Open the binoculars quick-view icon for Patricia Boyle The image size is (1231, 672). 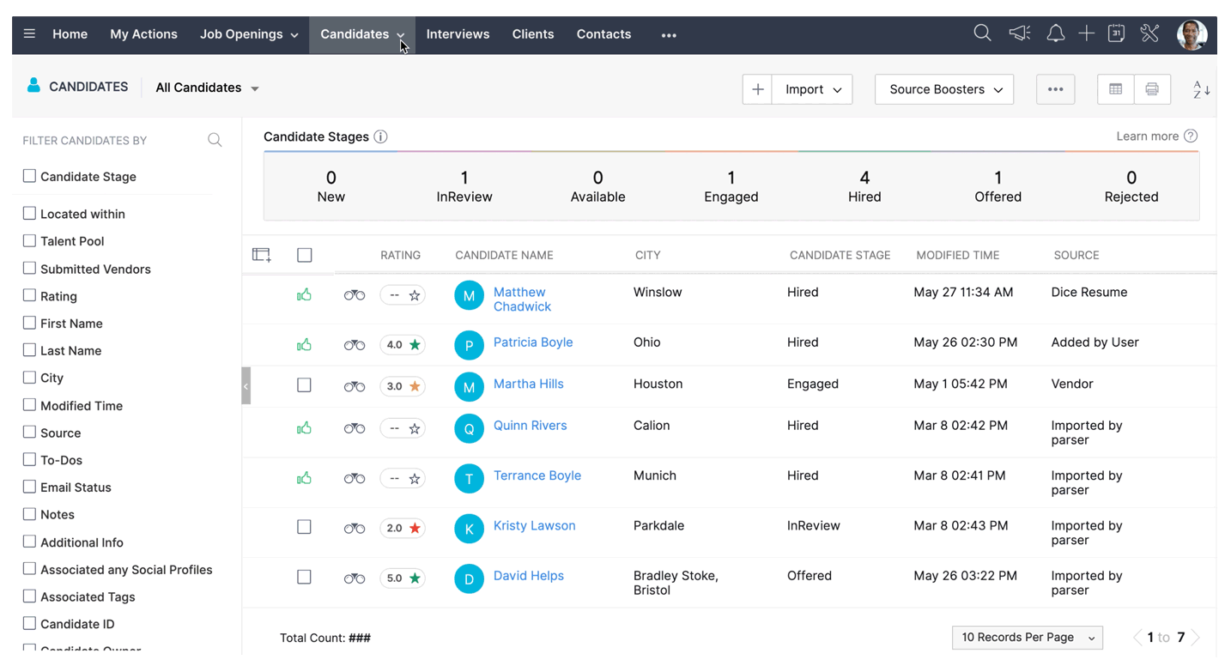pos(355,342)
